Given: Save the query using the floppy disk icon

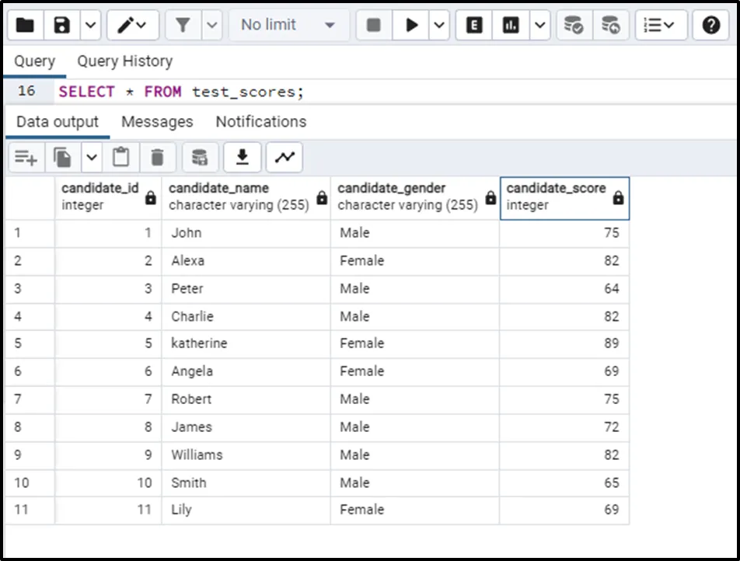Looking at the screenshot, I should [62, 26].
